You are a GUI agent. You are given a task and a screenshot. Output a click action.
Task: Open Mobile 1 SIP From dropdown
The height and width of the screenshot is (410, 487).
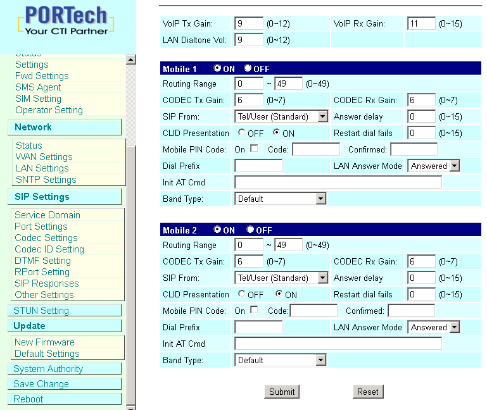[x=281, y=116]
